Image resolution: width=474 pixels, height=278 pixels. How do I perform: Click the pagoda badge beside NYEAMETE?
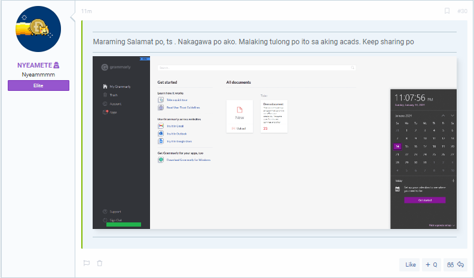(x=57, y=65)
